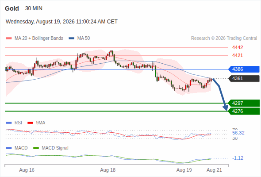Toggle the MACD blue legend entry
Viewport: 261px width, 177px height.
tap(17, 148)
